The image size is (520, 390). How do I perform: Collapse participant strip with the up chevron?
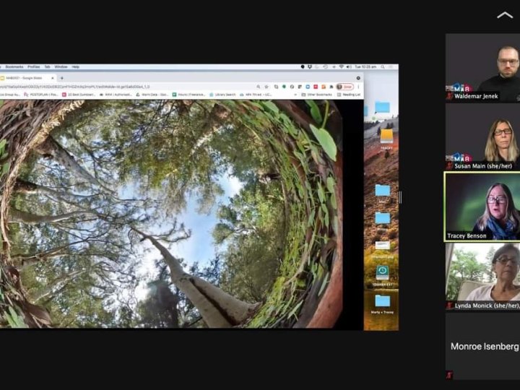coord(505,15)
